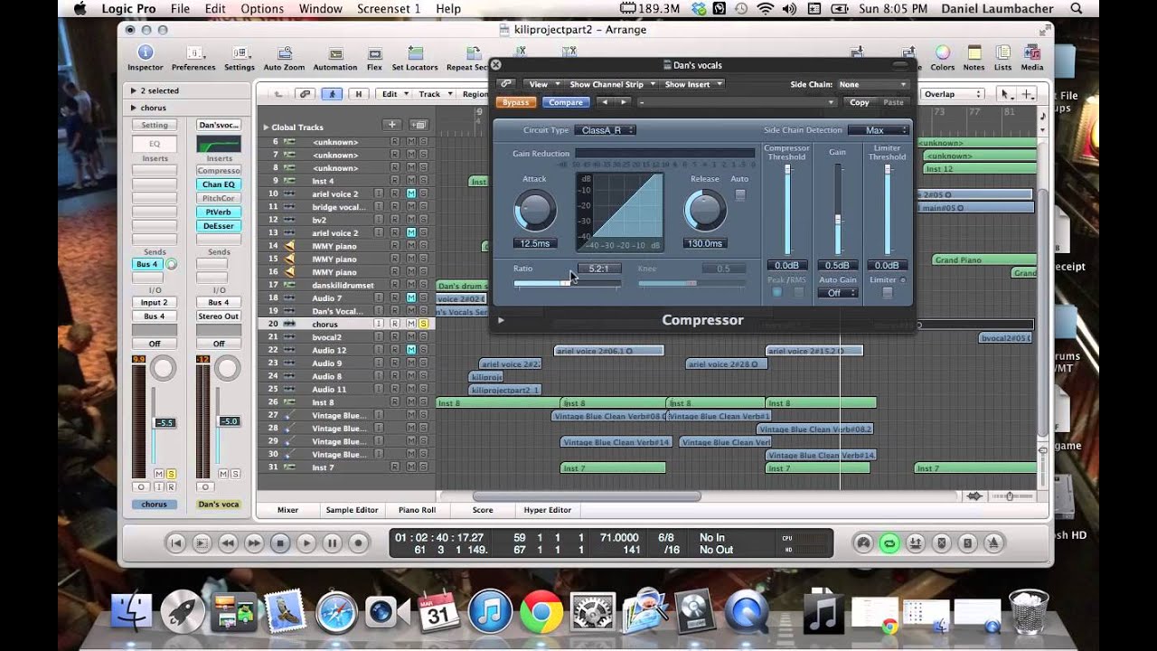This screenshot has height=651, width=1157.
Task: Toggle the Catch playhead running-man icon
Action: click(332, 94)
